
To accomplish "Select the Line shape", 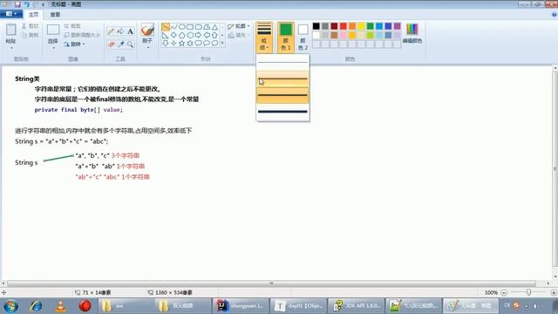I will click(166, 27).
